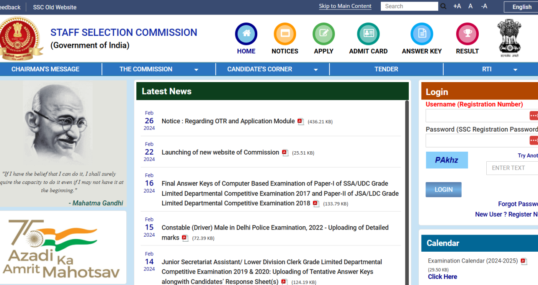538x285 pixels.
Task: Click the Latest News vertical scrollbar
Action: tap(407, 192)
